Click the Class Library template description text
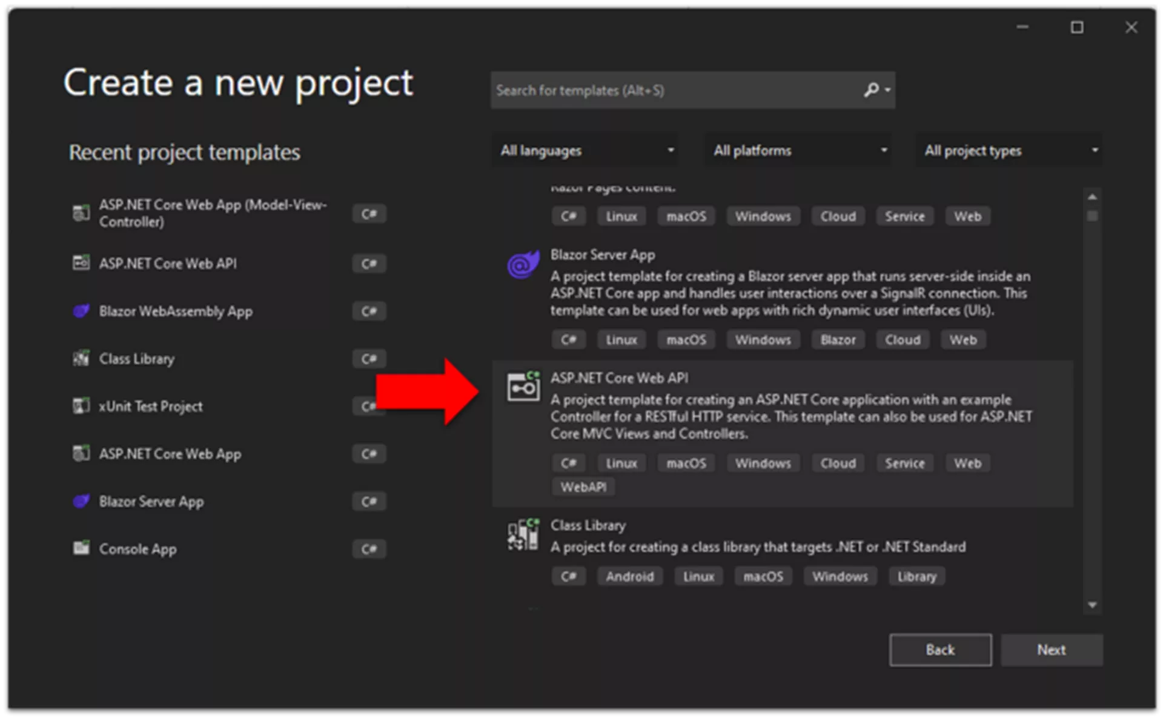The height and width of the screenshot is (718, 1163). [758, 547]
